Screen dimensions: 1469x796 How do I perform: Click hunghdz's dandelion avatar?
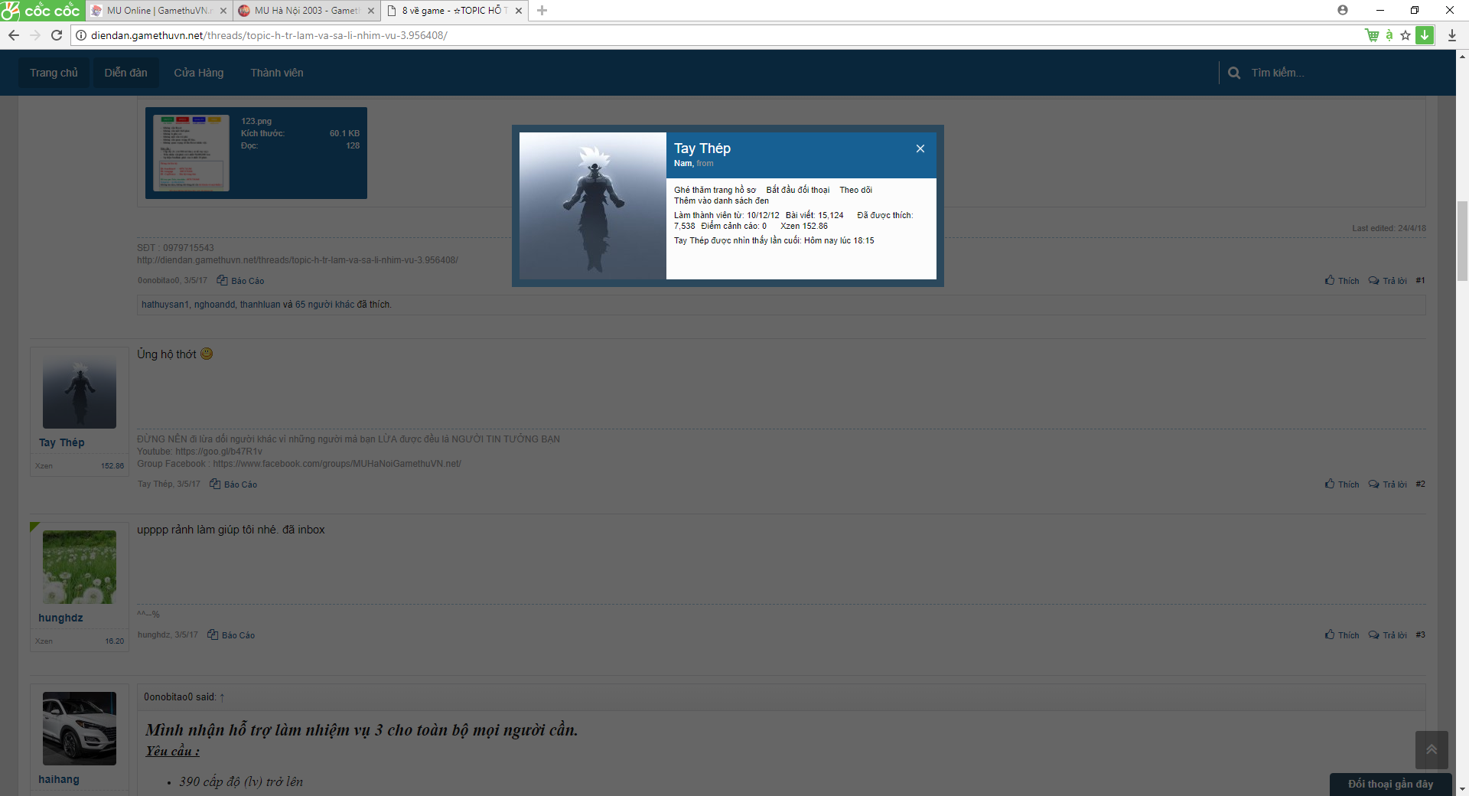[80, 567]
